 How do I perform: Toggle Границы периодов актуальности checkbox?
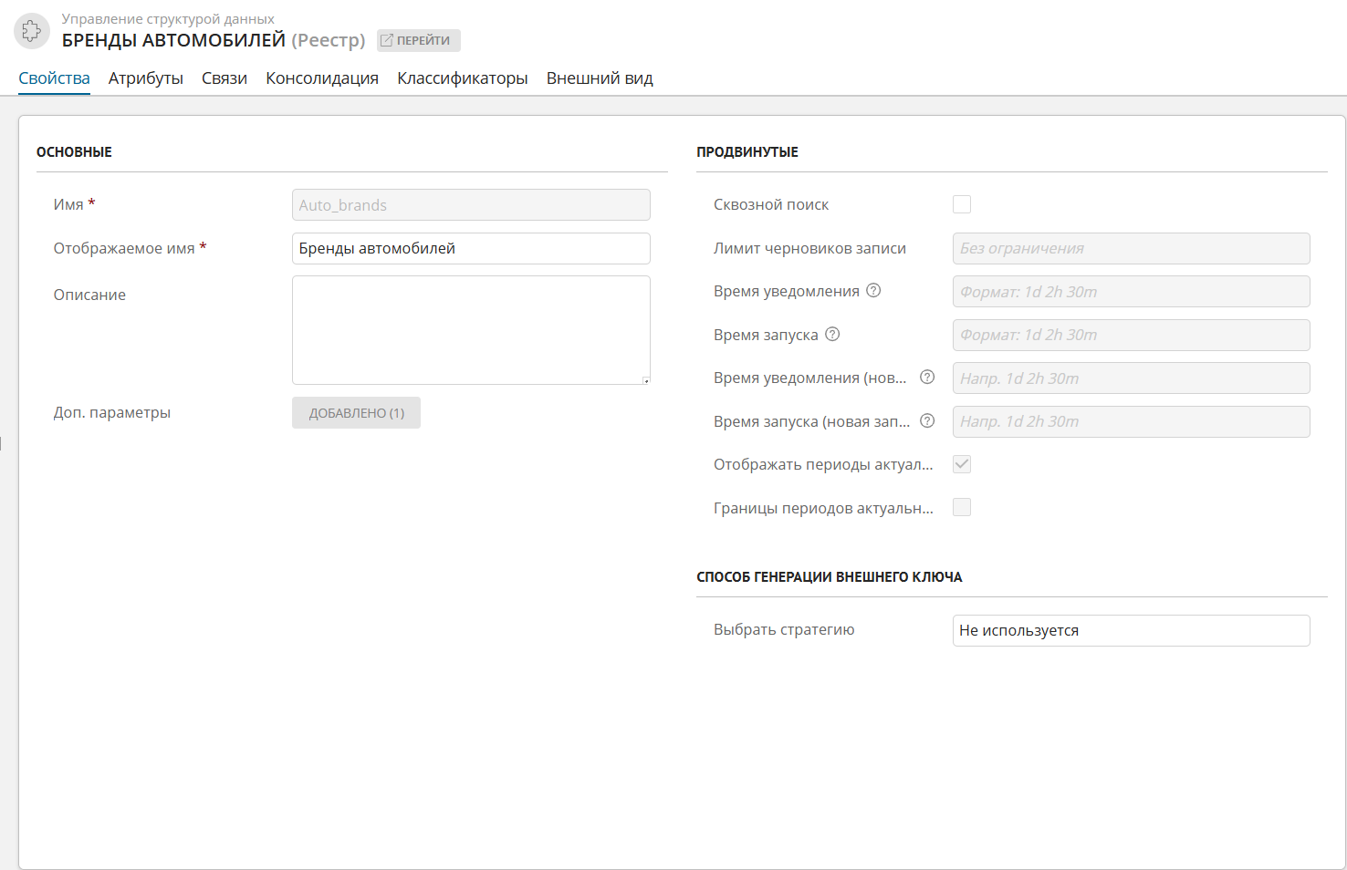point(962,508)
